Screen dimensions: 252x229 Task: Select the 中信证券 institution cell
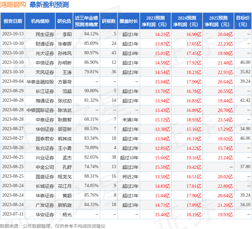click(x=45, y=62)
